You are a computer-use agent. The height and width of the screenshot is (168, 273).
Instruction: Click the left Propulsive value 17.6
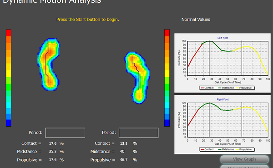53,159
